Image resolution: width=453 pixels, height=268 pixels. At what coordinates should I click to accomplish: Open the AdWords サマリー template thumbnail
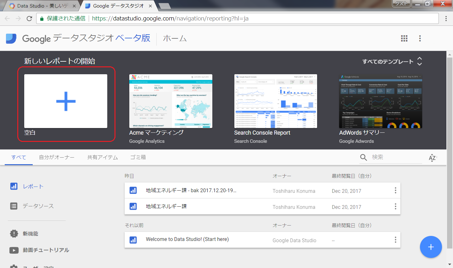(x=381, y=101)
